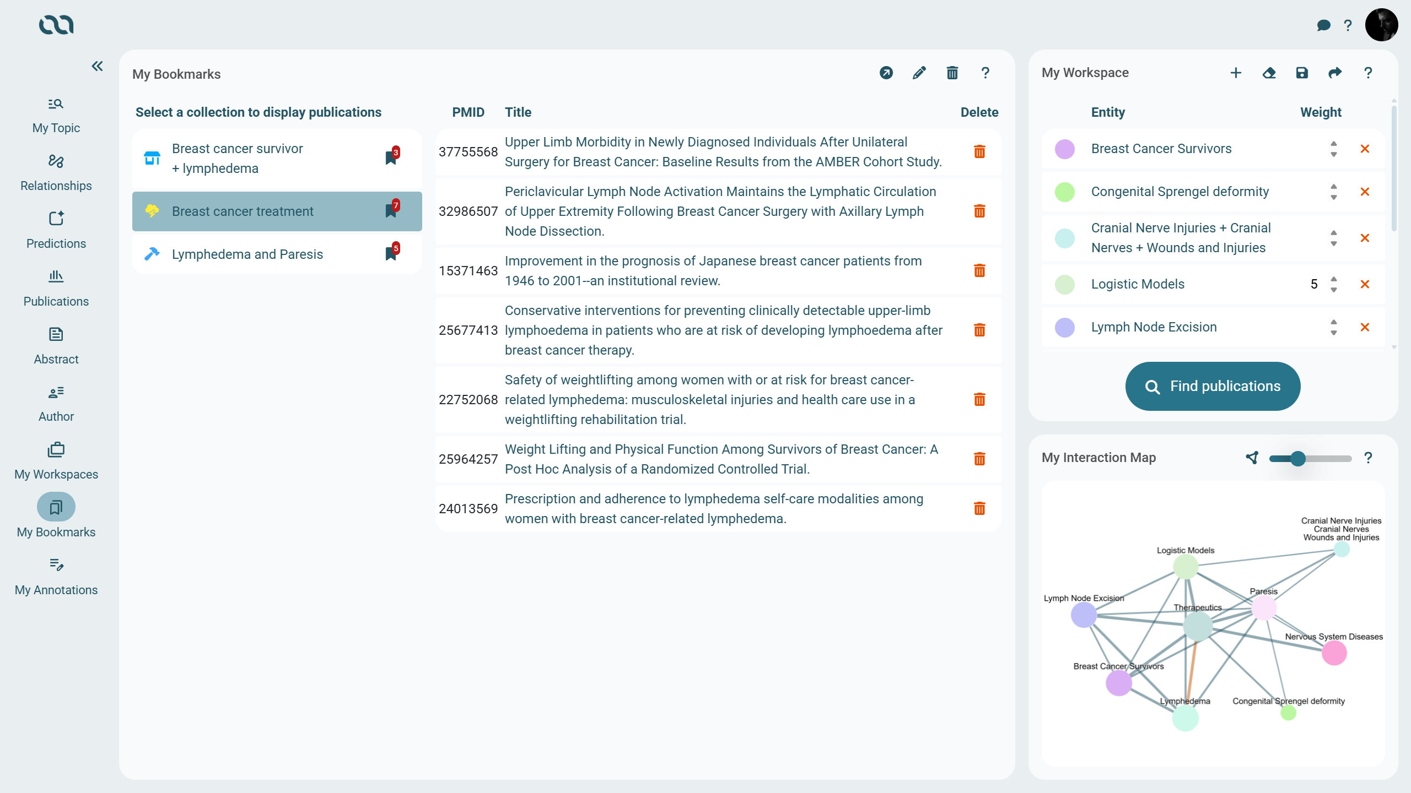Click the Interaction Map zoom slider
The height and width of the screenshot is (793, 1411).
[1310, 458]
